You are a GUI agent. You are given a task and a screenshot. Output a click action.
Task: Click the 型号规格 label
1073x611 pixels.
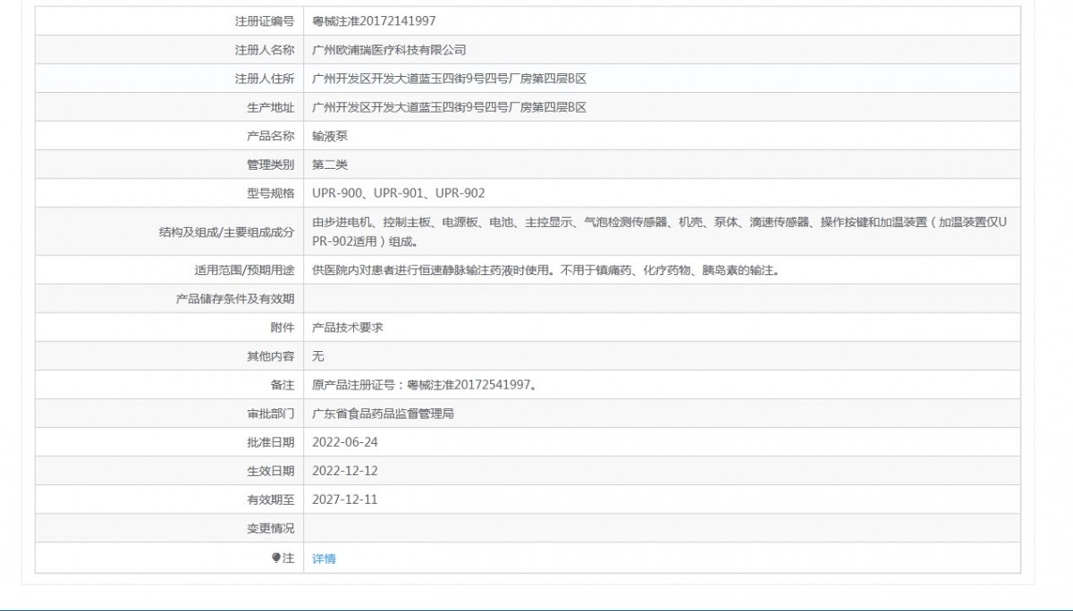click(x=270, y=193)
